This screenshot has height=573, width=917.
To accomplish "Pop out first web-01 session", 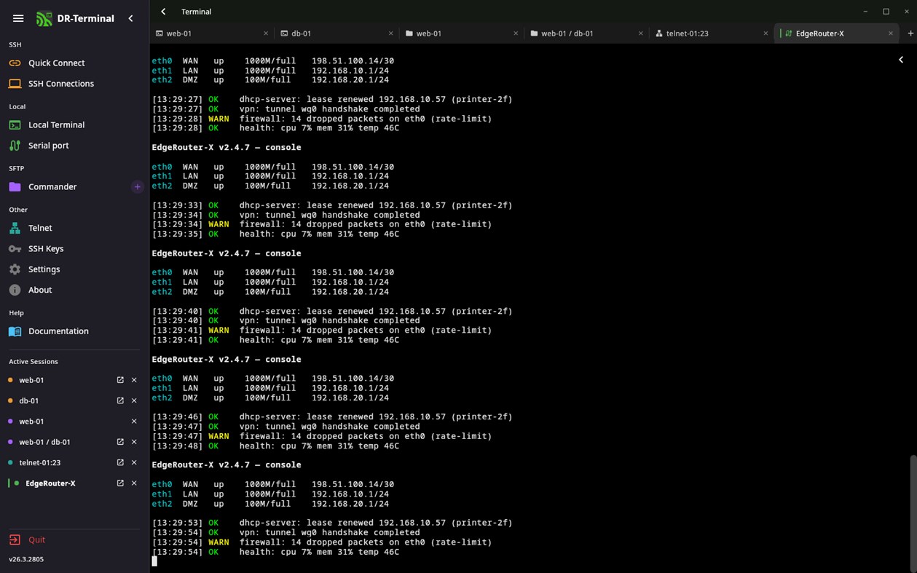I will pos(120,380).
